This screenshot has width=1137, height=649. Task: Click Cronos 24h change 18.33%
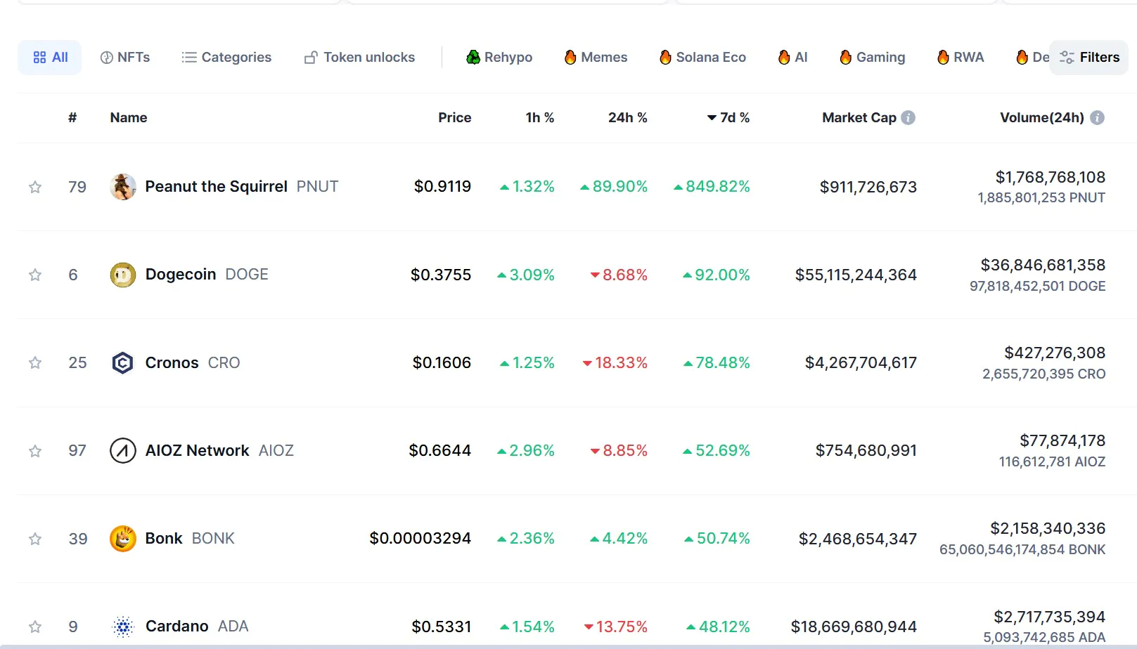[x=615, y=362]
